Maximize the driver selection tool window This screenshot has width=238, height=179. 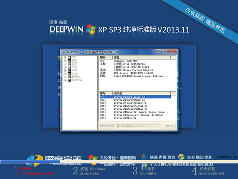pyautogui.click(x=164, y=51)
